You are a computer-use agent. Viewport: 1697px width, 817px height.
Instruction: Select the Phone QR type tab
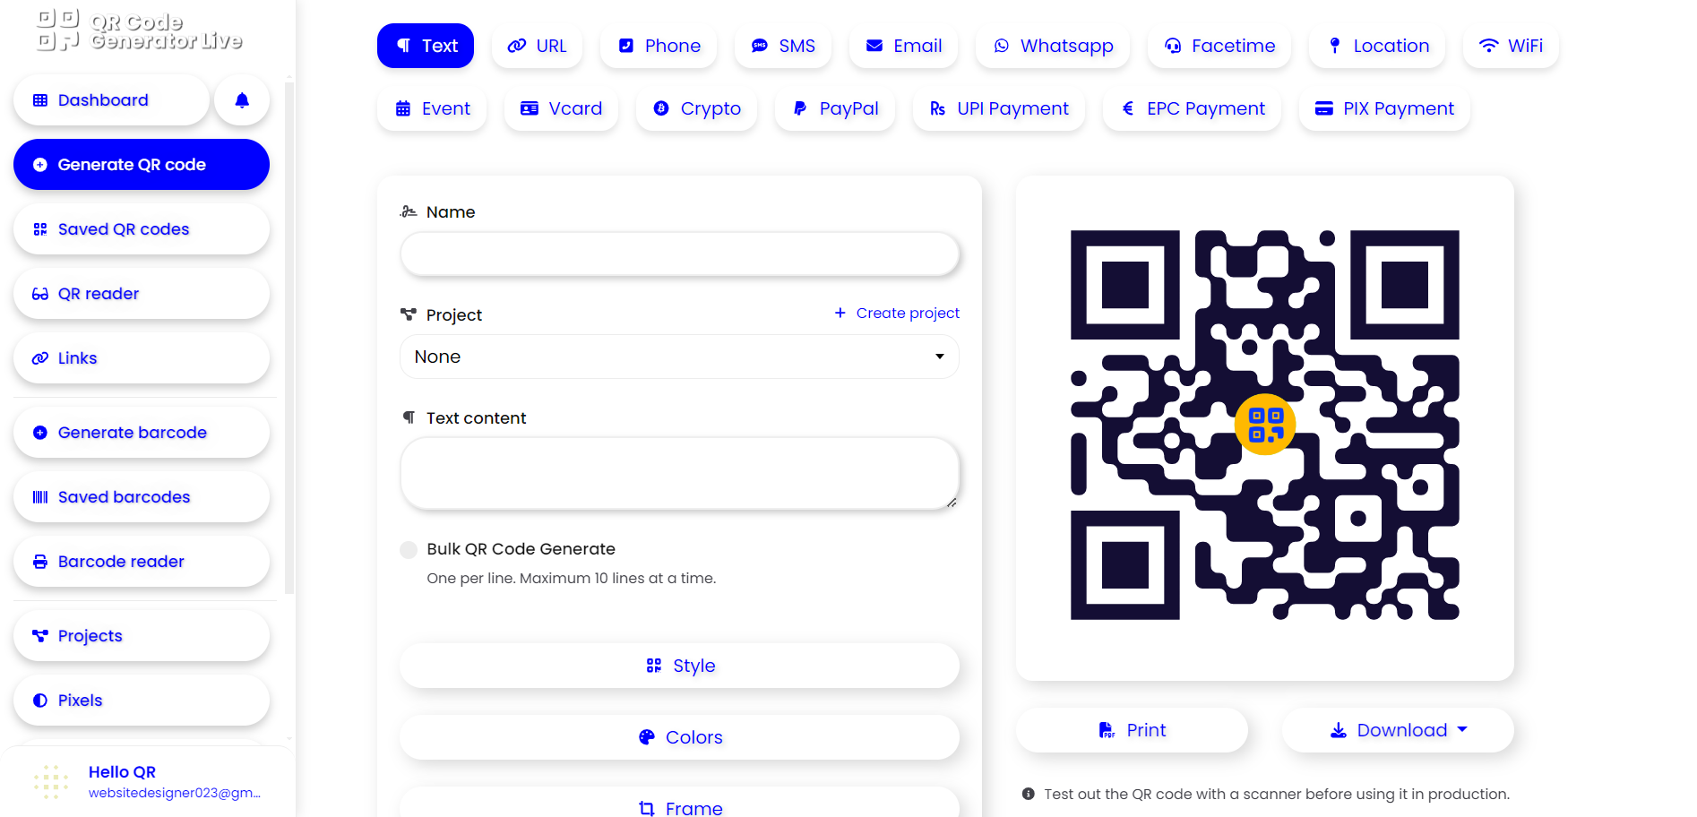(659, 46)
